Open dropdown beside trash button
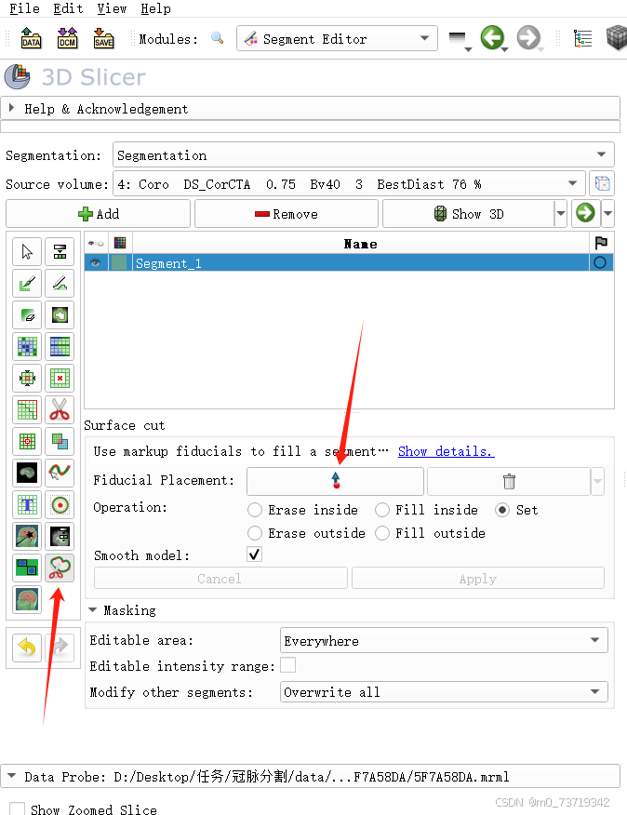The height and width of the screenshot is (815, 627). click(598, 481)
